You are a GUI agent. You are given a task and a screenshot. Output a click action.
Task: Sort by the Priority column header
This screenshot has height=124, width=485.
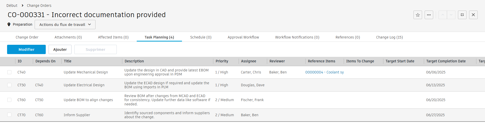(222, 61)
